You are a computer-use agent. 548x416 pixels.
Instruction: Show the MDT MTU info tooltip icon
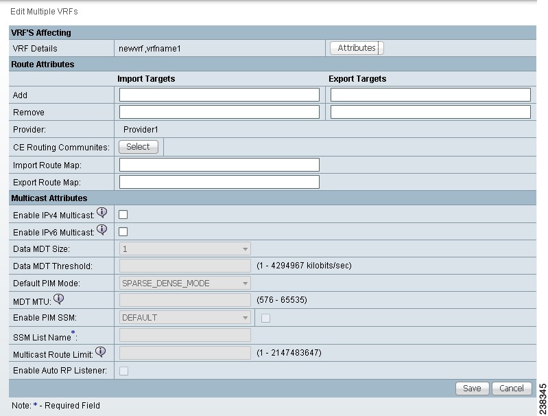point(59,299)
